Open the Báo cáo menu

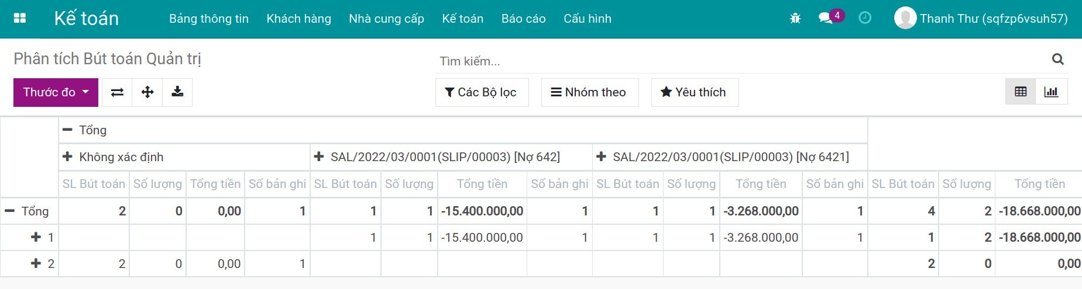click(x=523, y=19)
